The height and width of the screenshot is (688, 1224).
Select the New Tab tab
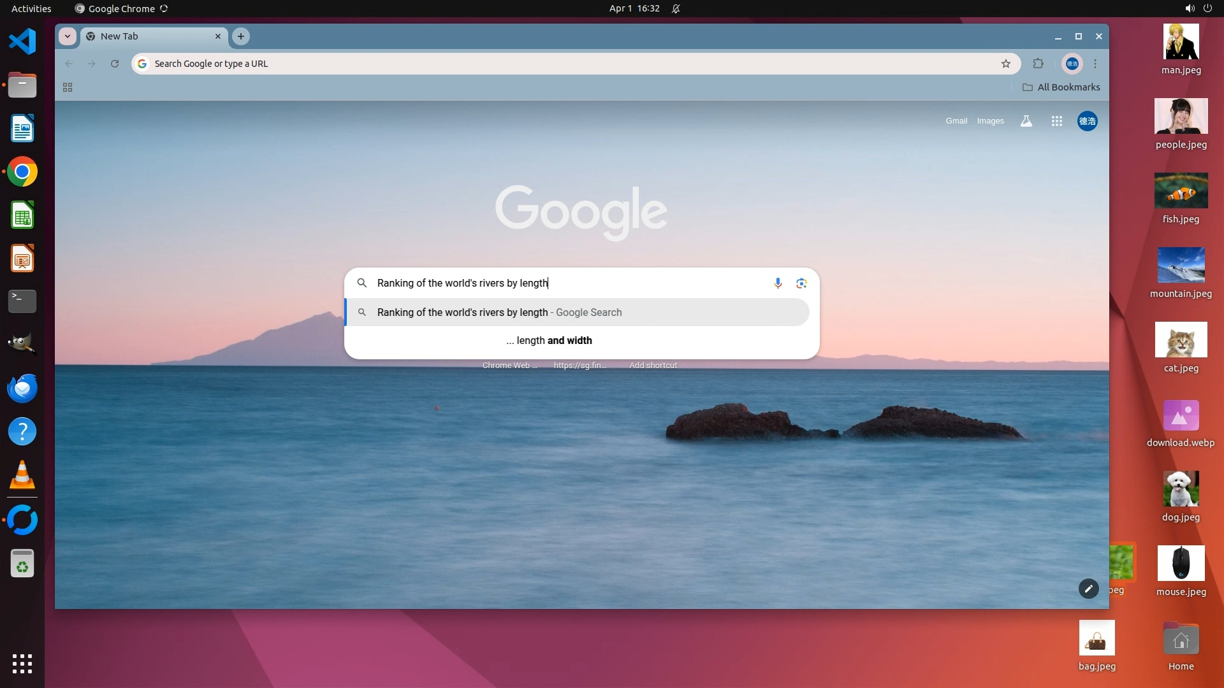pyautogui.click(x=147, y=36)
